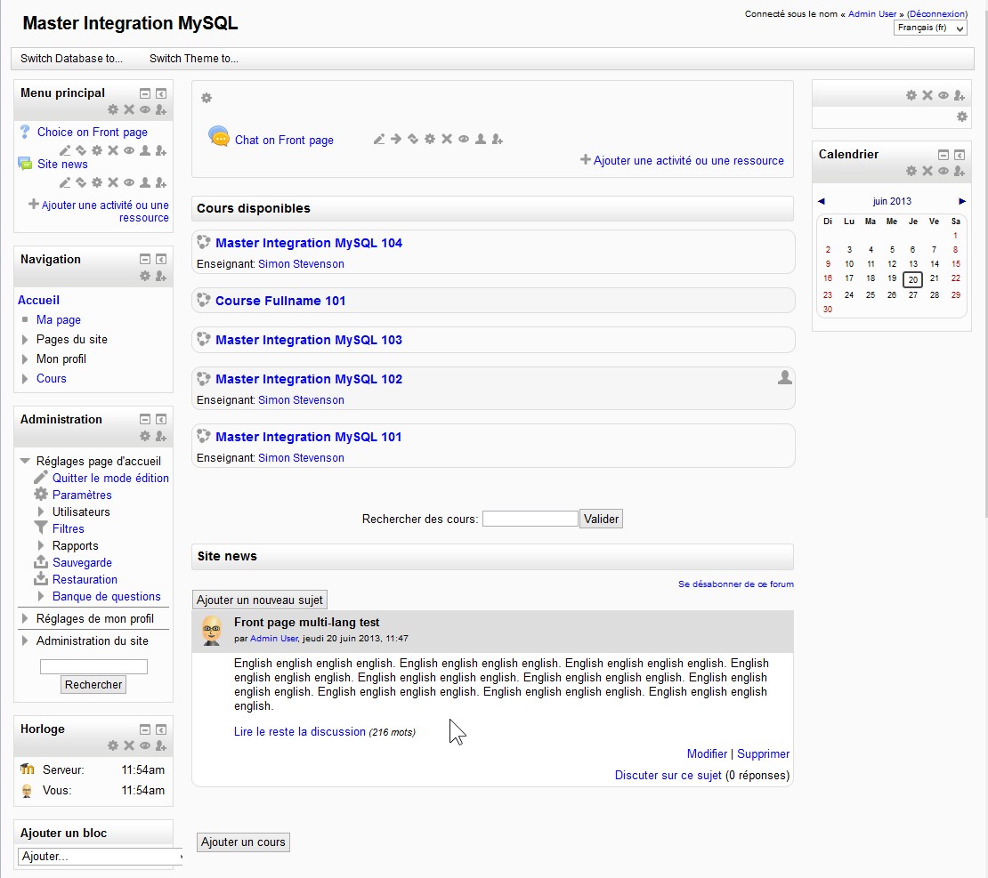Expand Mon profil in the Navigation tree

pyautogui.click(x=25, y=359)
